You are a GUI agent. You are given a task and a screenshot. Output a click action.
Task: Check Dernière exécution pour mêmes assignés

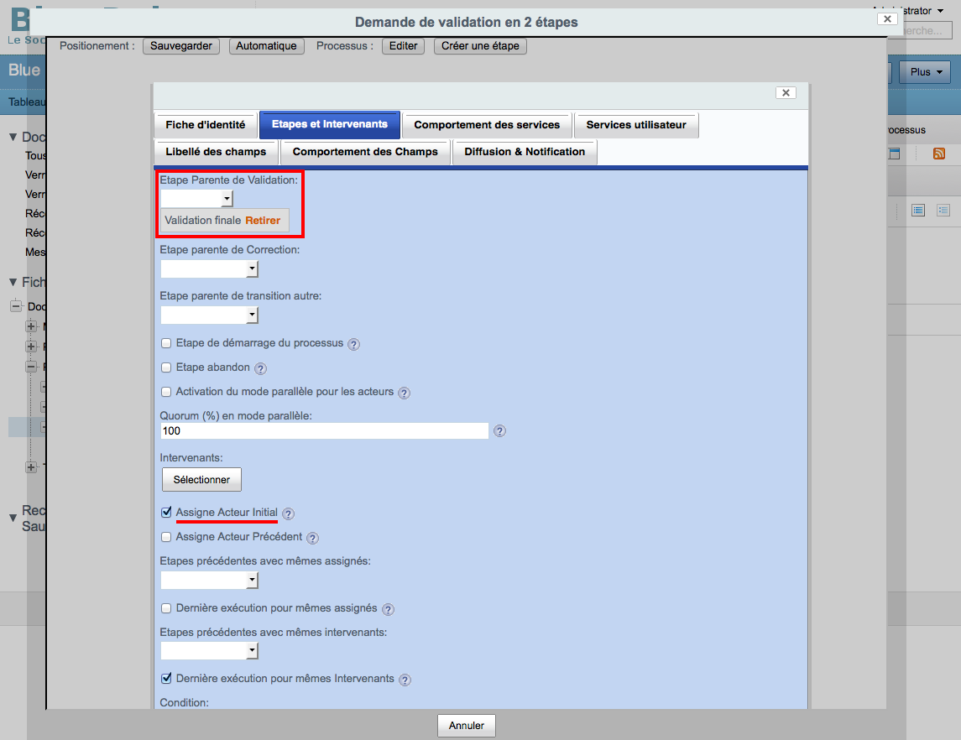click(166, 608)
